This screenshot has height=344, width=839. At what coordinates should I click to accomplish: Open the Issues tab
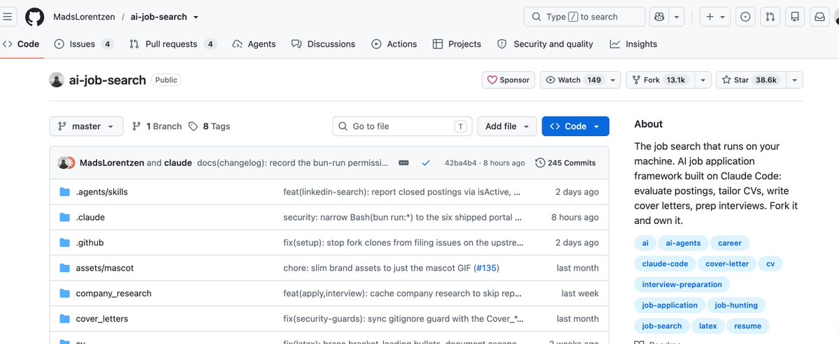tap(83, 44)
